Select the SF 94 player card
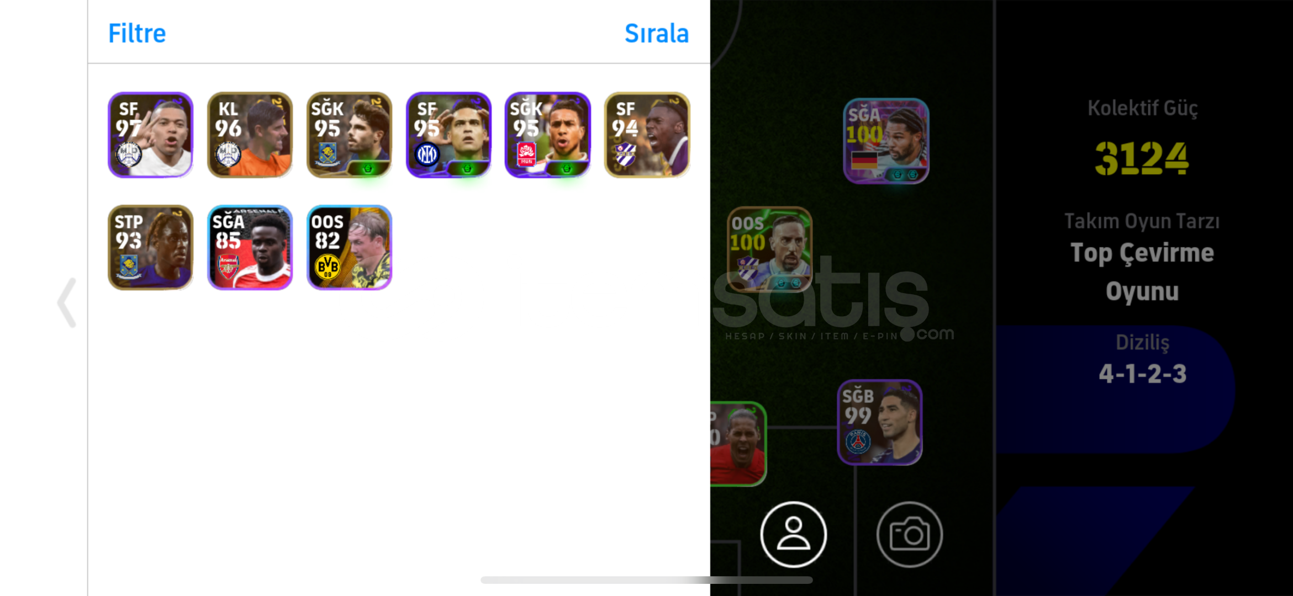The width and height of the screenshot is (1293, 596). (x=647, y=135)
